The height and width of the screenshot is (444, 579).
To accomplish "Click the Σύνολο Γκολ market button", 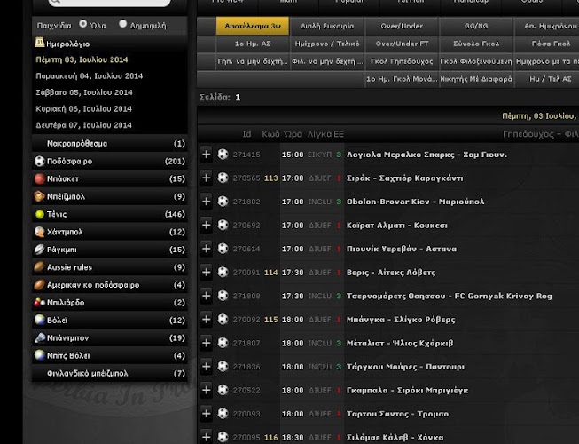I will pos(473,43).
